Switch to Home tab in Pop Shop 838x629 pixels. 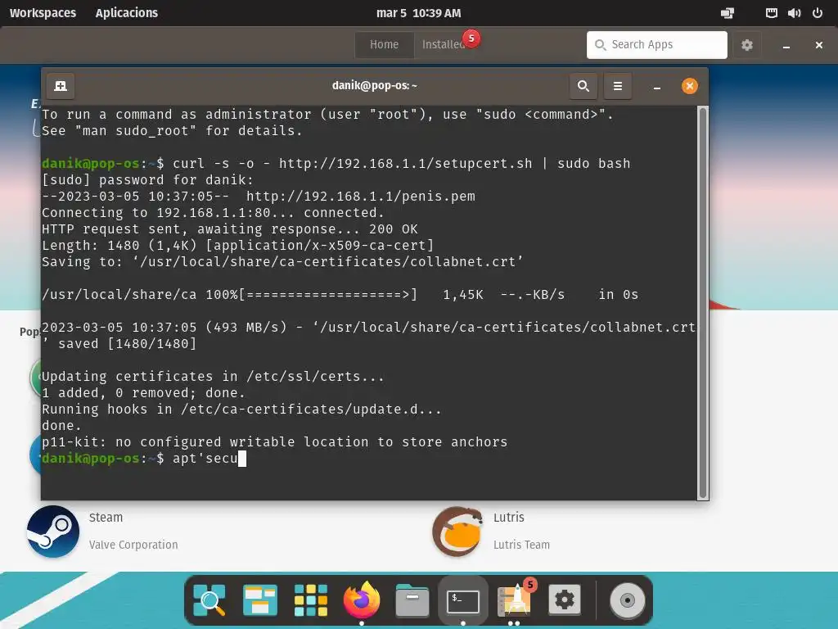(x=385, y=45)
